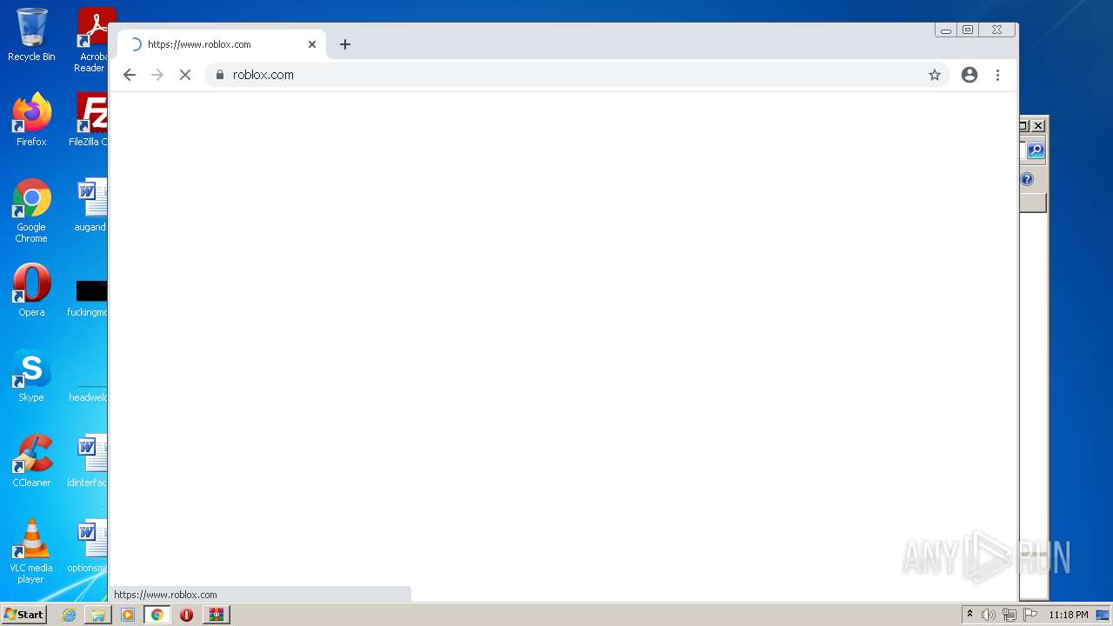The height and width of the screenshot is (626, 1113).
Task: Open the VLC media player shortcut
Action: pyautogui.click(x=31, y=551)
